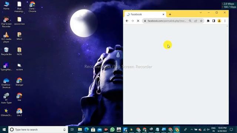Launch Microsoft Edge from taskbar
This screenshot has width=237, height=133.
pos(86,130)
